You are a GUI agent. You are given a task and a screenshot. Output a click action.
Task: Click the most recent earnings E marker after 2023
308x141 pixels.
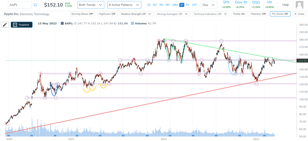tap(264, 136)
